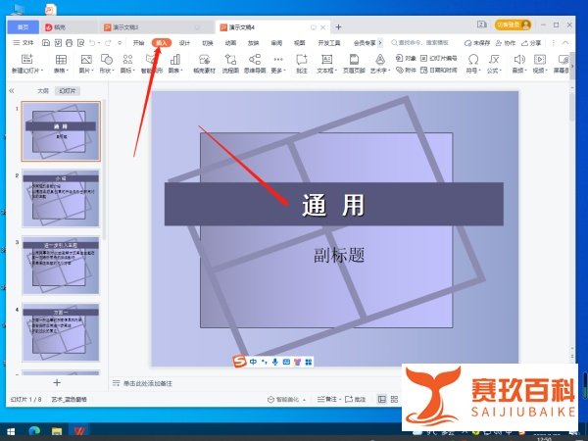Click the Formula (公式) icon

[x=494, y=59]
